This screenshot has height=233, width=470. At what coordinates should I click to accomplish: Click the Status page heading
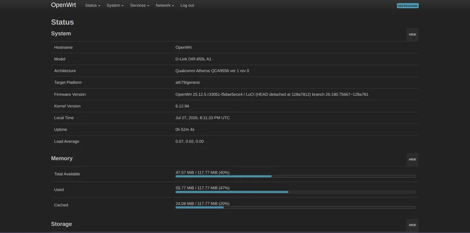point(62,22)
